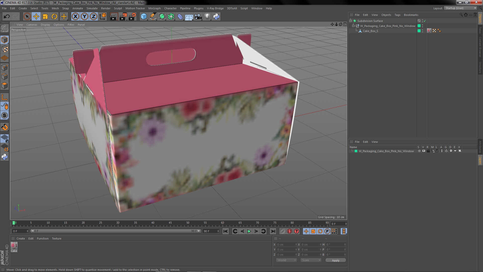Click the Cake_Box_S texture tag
Image resolution: width=483 pixels, height=272 pixels.
click(429, 31)
